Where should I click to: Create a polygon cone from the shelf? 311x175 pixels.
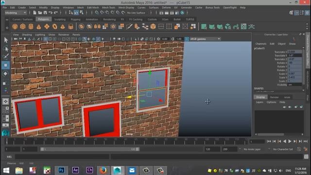pos(39,26)
